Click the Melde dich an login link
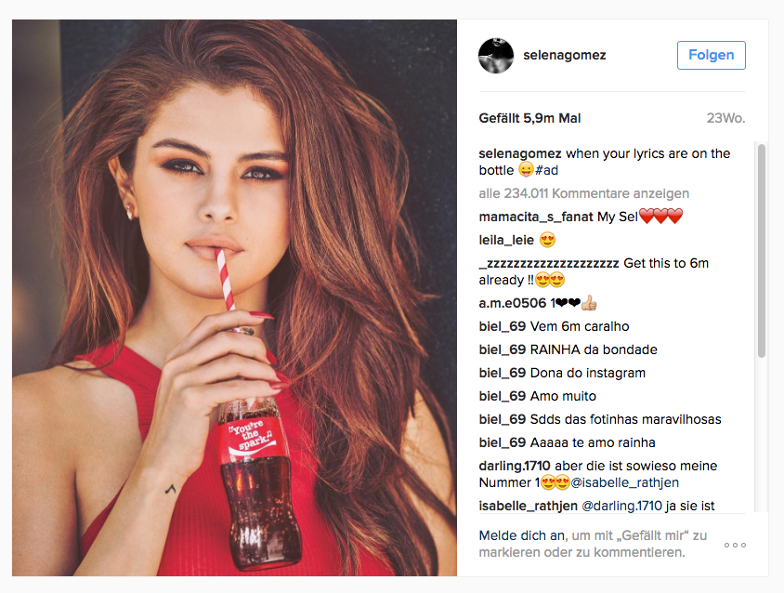Viewport: 784px width, 593px height. coord(521,535)
